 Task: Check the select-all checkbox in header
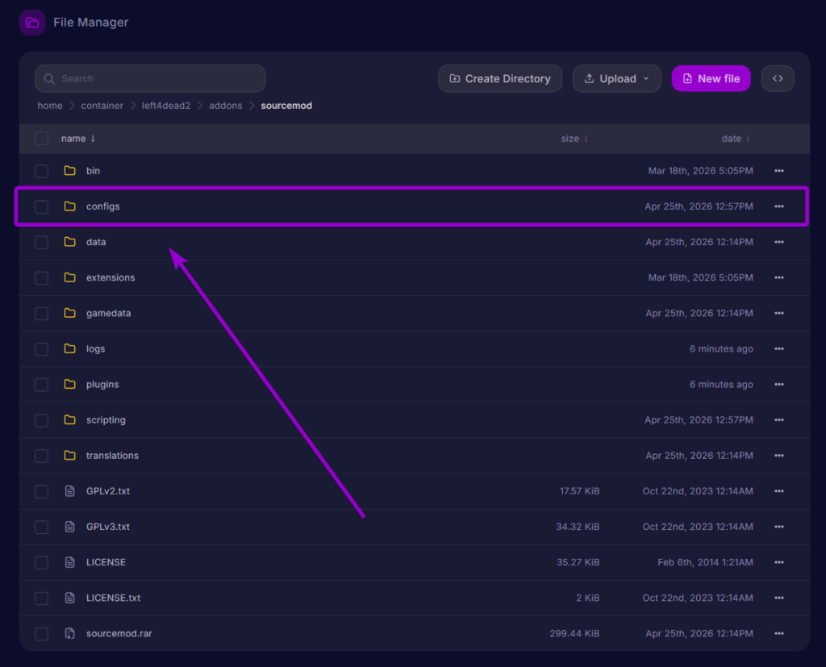41,138
